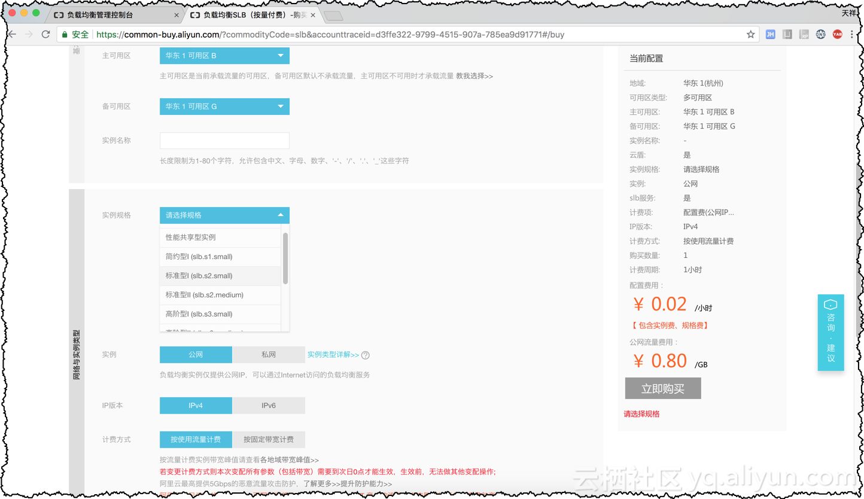This screenshot has width=864, height=499.
Task: Open the gray U-shaped extension icon
Action: [787, 35]
